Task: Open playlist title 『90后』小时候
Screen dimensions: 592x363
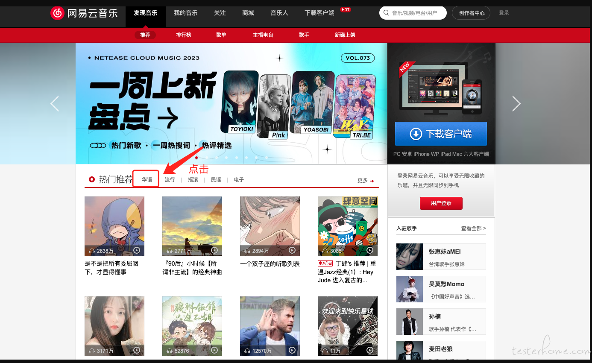Action: coord(192,268)
